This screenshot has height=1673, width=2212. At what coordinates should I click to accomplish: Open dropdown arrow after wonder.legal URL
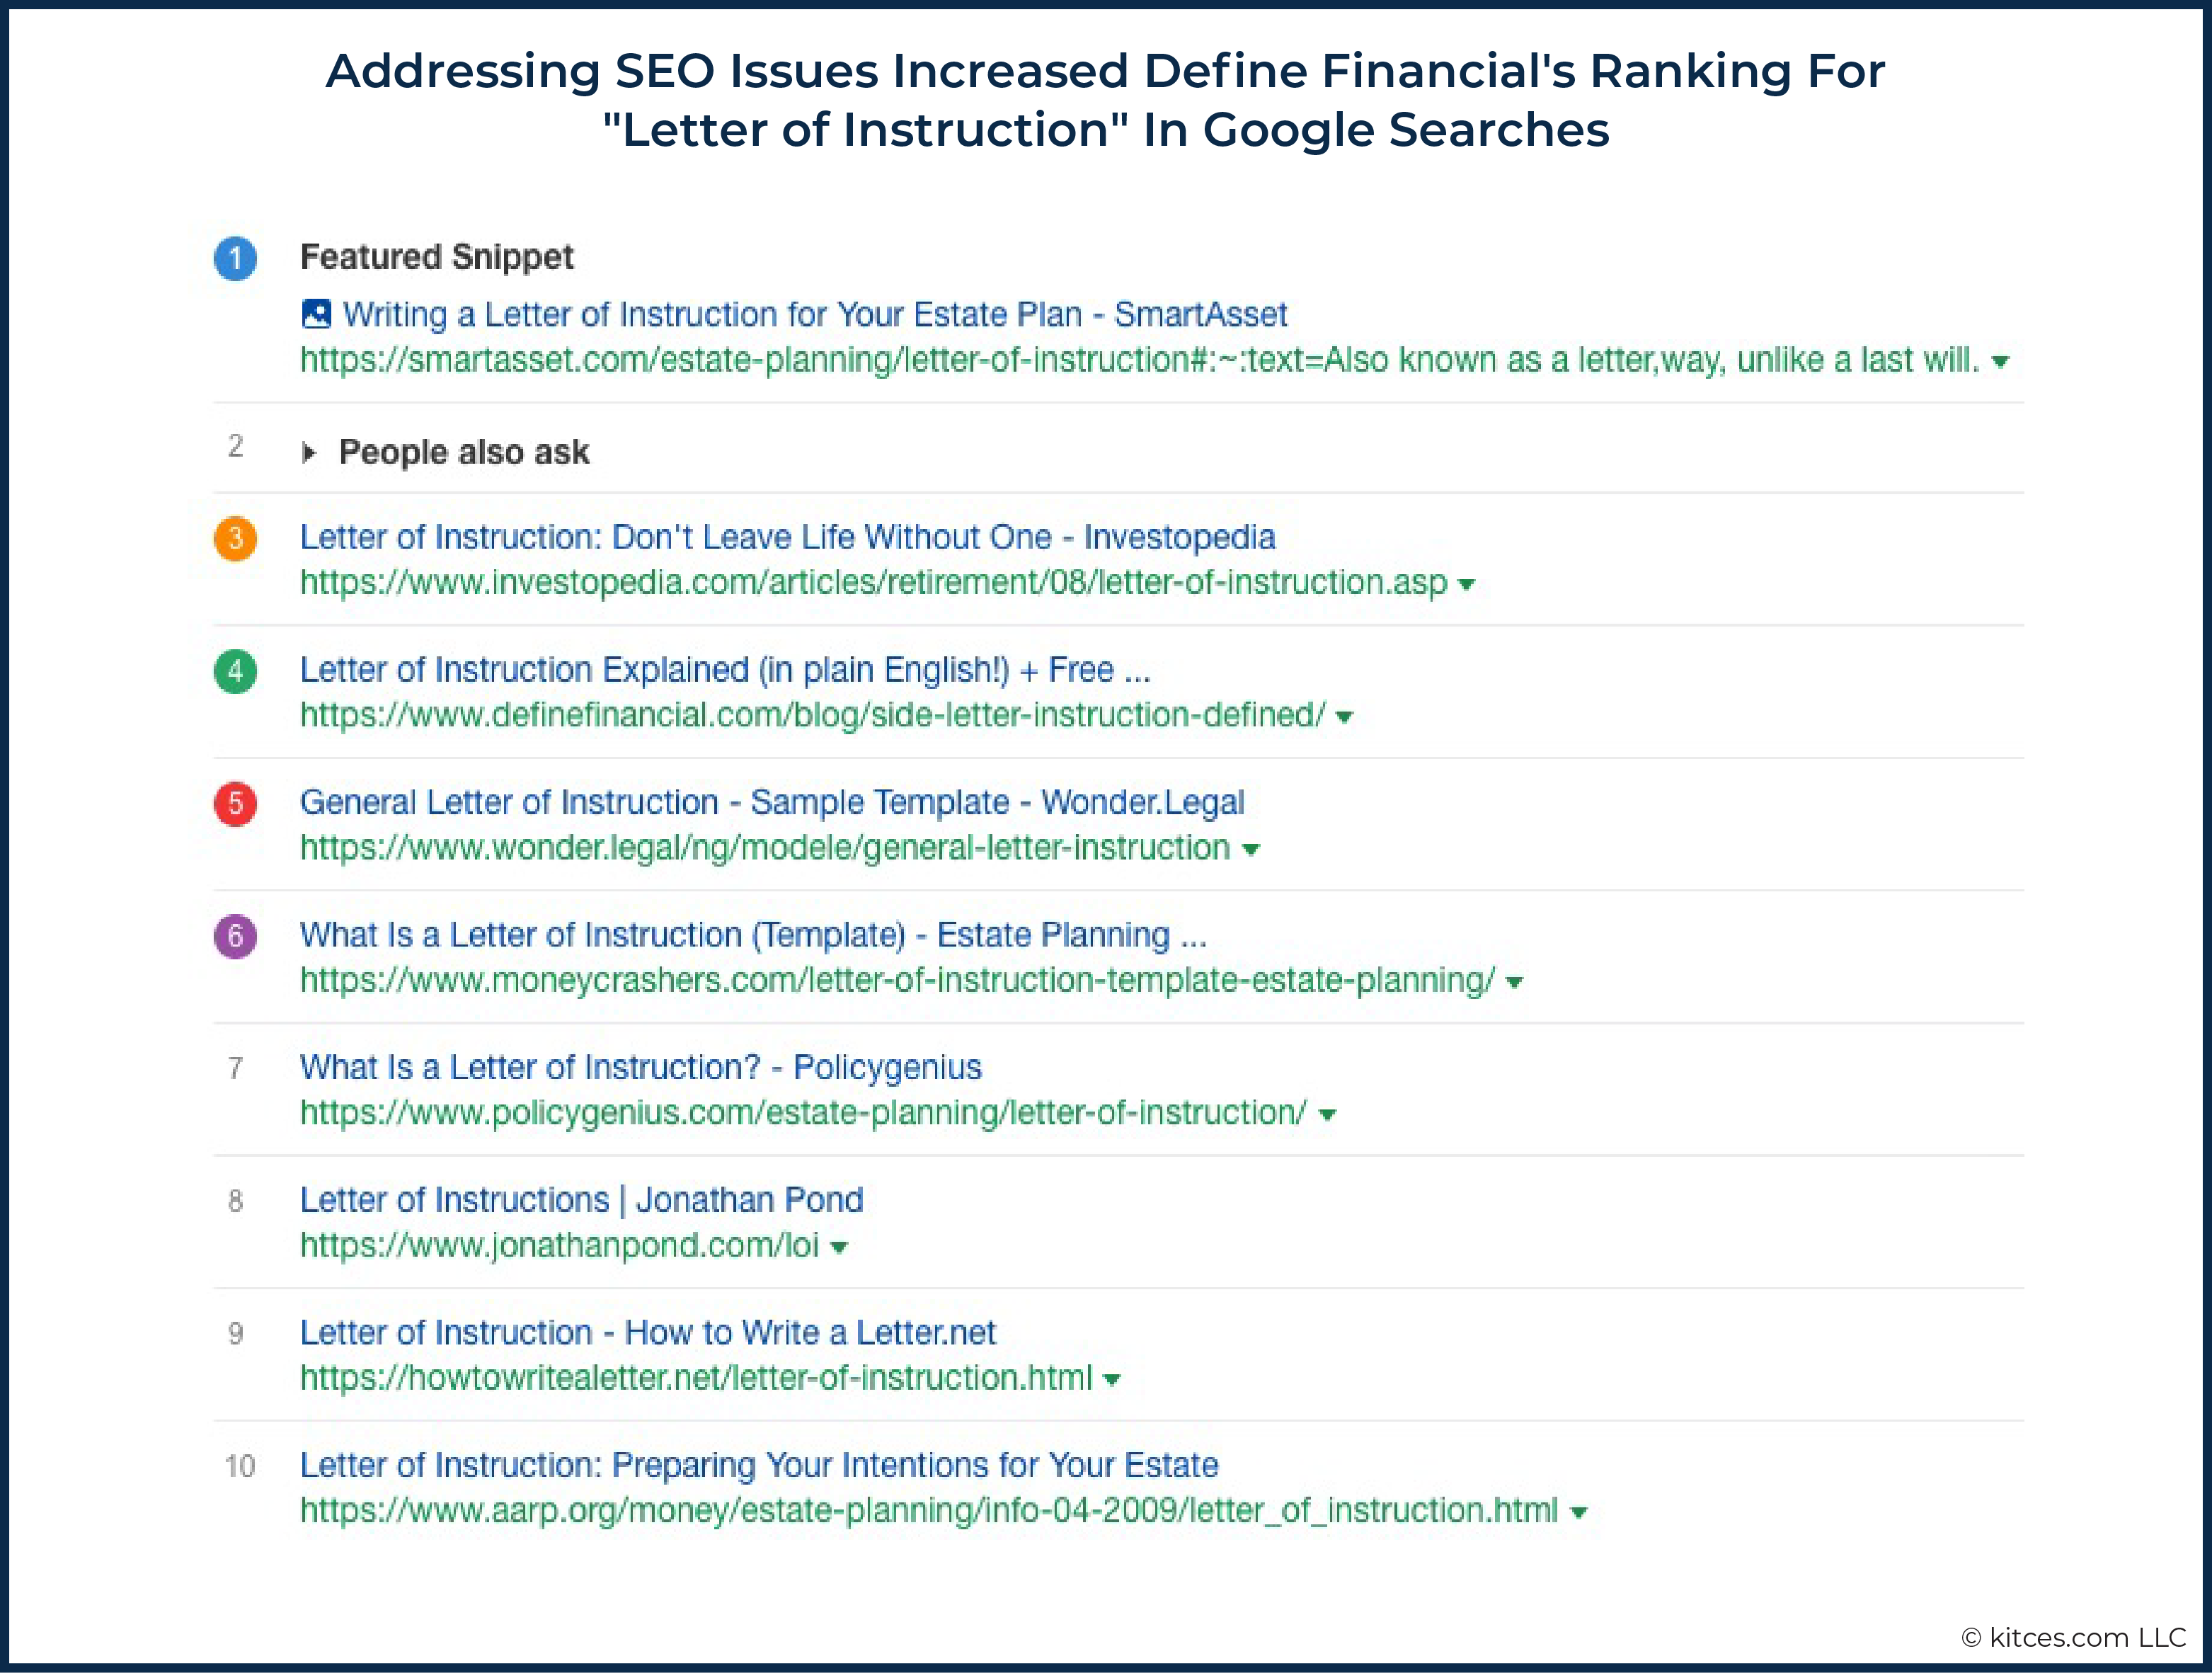[1250, 850]
